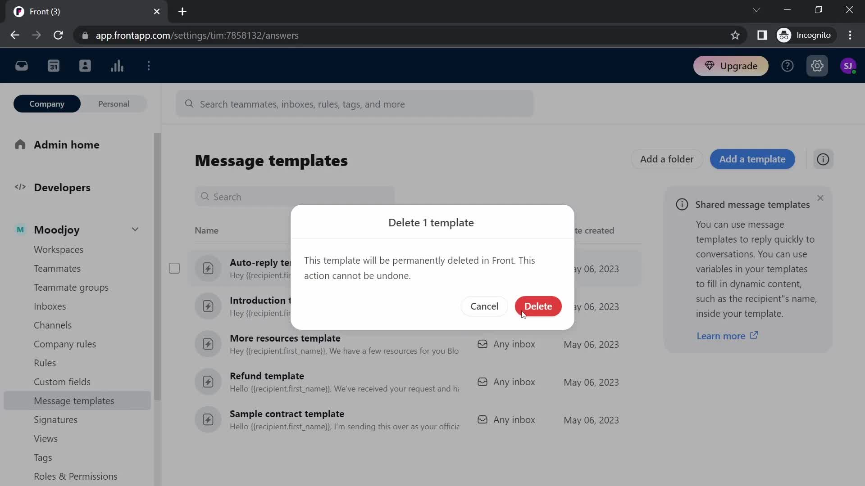Open the calendar icon in top navigation
The height and width of the screenshot is (486, 865).
(x=54, y=66)
